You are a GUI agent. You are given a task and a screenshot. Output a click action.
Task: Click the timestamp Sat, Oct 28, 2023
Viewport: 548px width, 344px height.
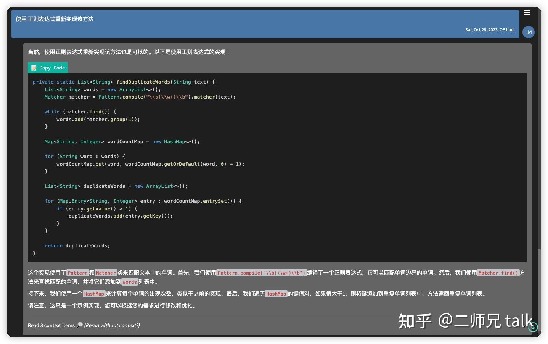tap(490, 29)
